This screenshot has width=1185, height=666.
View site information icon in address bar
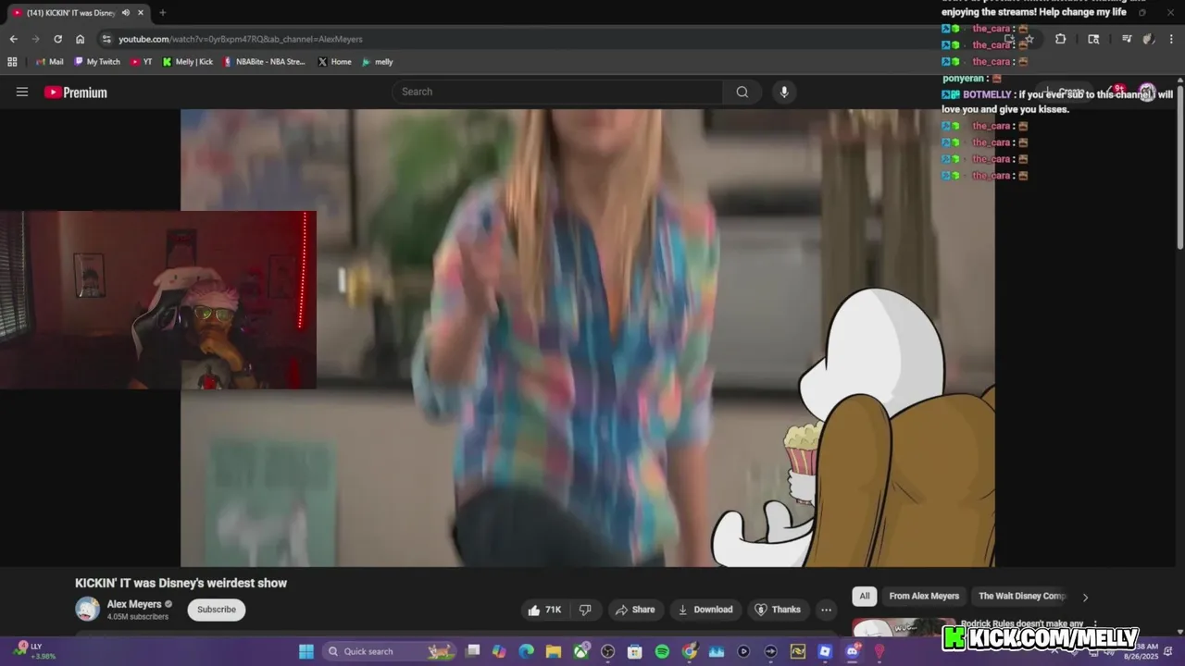(107, 39)
